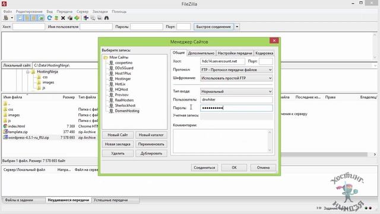Select the Мои Сайты folder
The image size is (380, 214).
pos(119,57)
